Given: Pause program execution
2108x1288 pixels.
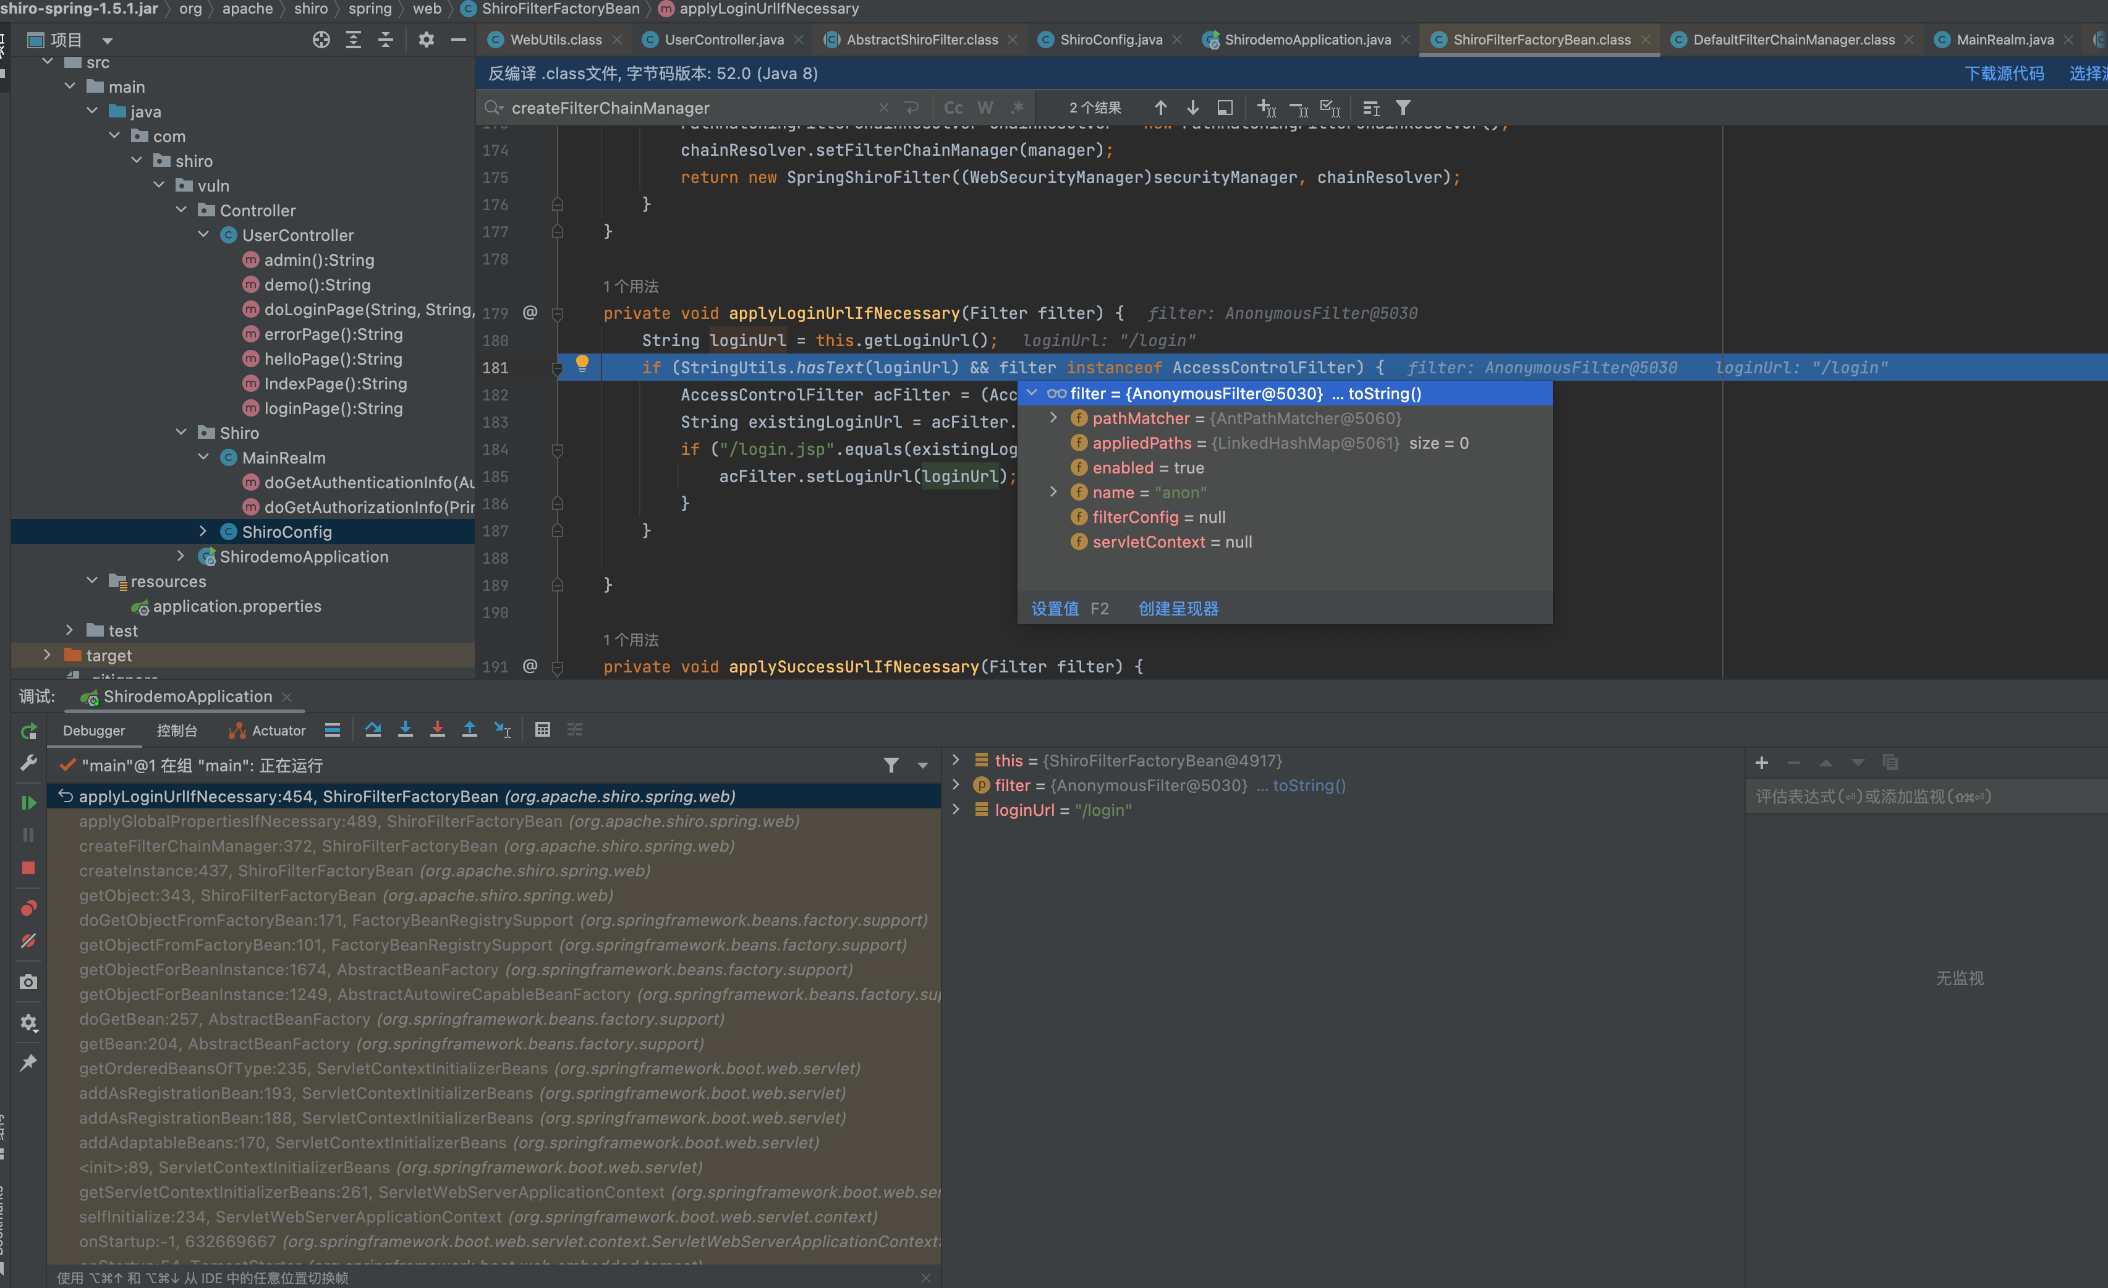Looking at the screenshot, I should coord(28,835).
